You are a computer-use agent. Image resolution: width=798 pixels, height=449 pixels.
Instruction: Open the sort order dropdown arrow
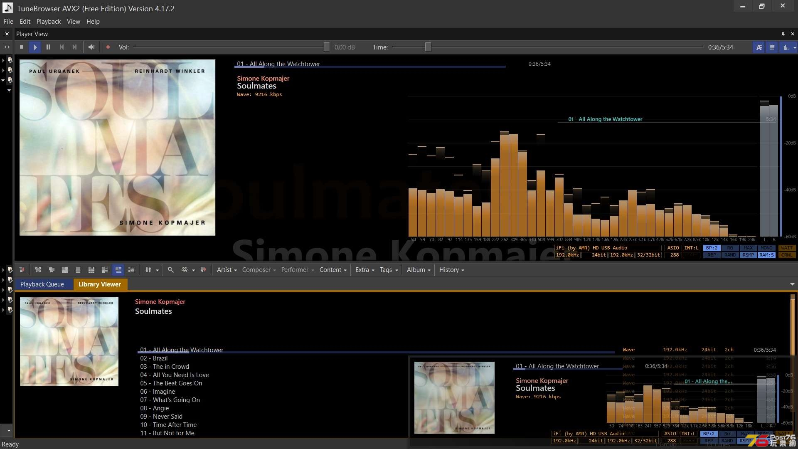158,270
